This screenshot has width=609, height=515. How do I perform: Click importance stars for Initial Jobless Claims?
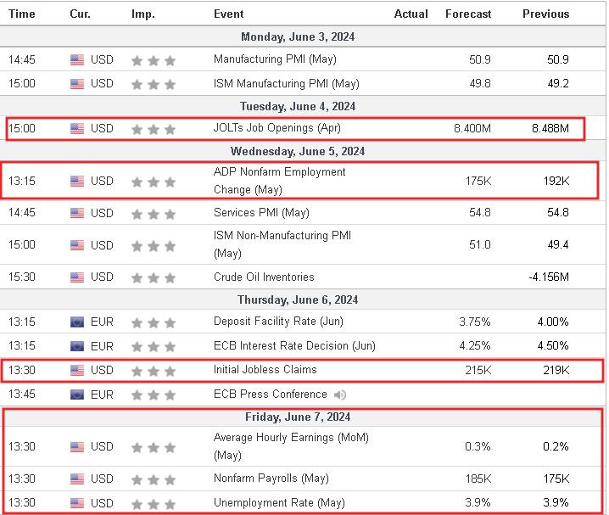[154, 372]
